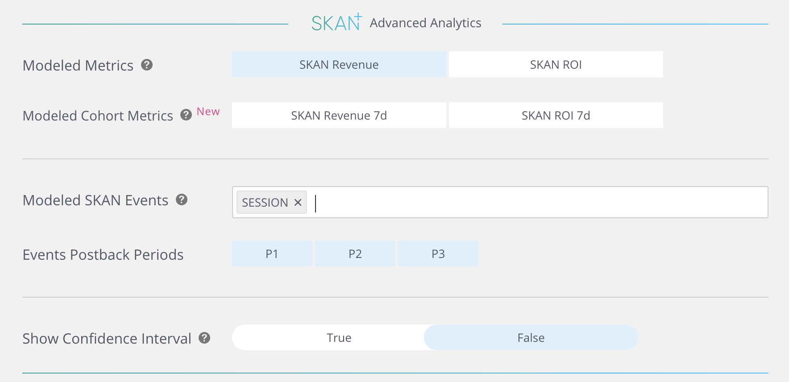The image size is (789, 382).
Task: Click the help icon beside Modeled Cohort Metrics
Action: coord(186,115)
